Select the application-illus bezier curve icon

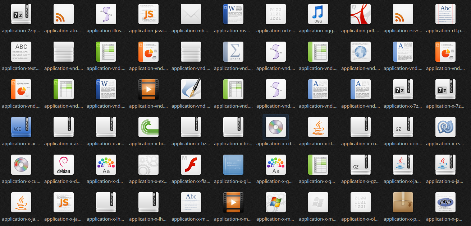[x=106, y=14]
